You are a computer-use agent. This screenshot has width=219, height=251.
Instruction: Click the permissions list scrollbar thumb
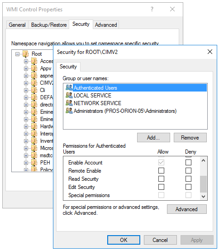pyautogui.click(x=203, y=184)
